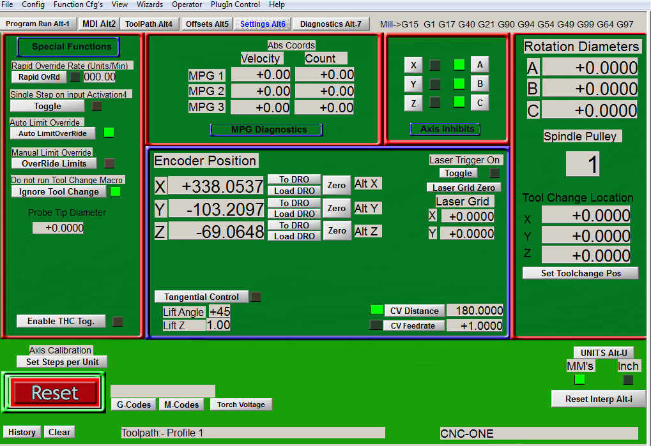Open the Function Cfg's menu
This screenshot has width=651, height=446.
coord(78,4)
